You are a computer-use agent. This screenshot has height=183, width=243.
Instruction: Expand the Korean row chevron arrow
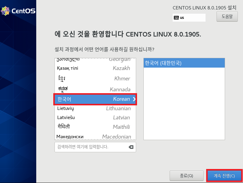tap(134, 99)
